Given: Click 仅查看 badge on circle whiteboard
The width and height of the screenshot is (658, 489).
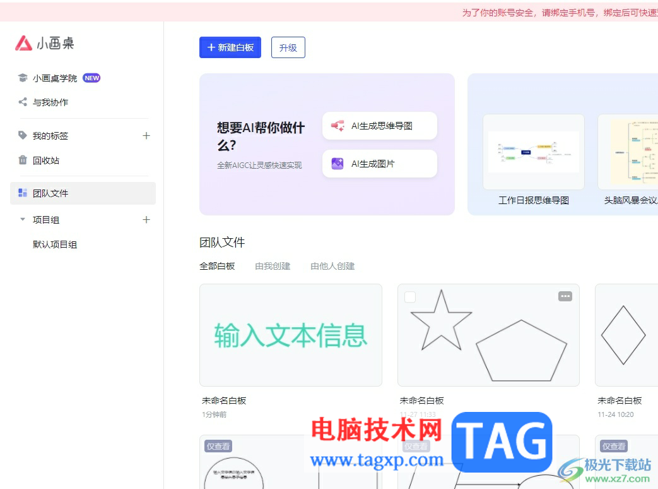Looking at the screenshot, I should pos(218,446).
